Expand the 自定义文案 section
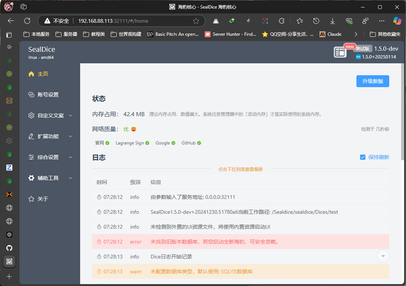The width and height of the screenshot is (406, 286). pos(70,115)
